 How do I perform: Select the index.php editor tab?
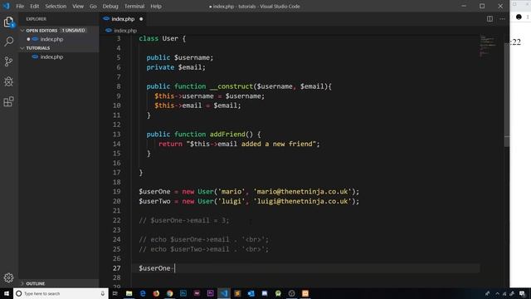tap(123, 19)
